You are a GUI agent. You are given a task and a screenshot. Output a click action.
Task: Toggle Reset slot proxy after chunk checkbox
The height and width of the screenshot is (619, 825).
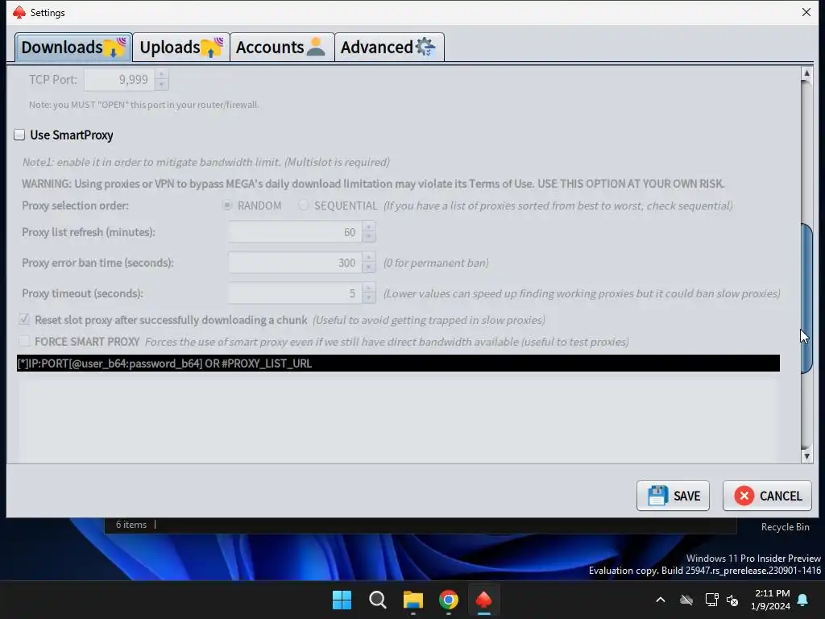coord(23,319)
